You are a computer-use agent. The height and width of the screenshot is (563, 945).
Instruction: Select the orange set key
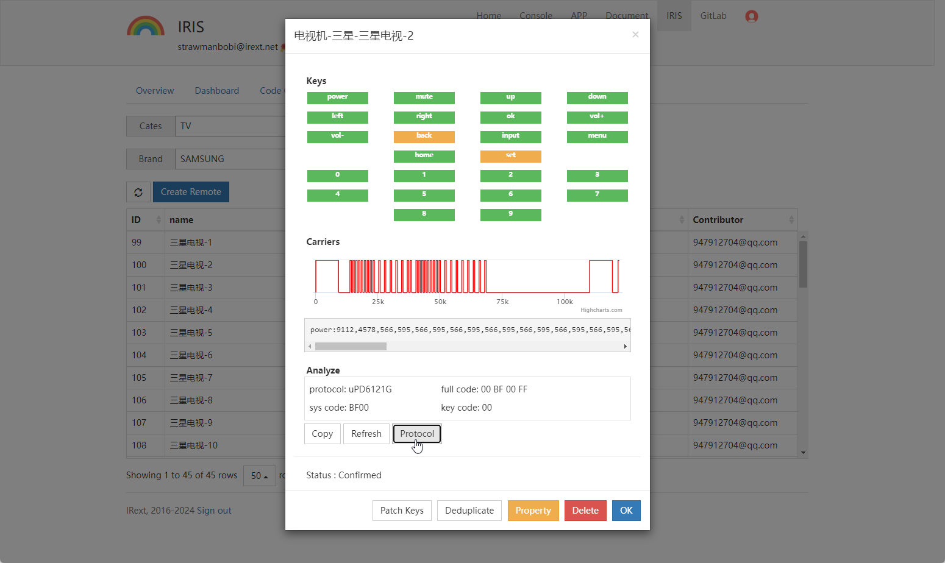pos(510,156)
